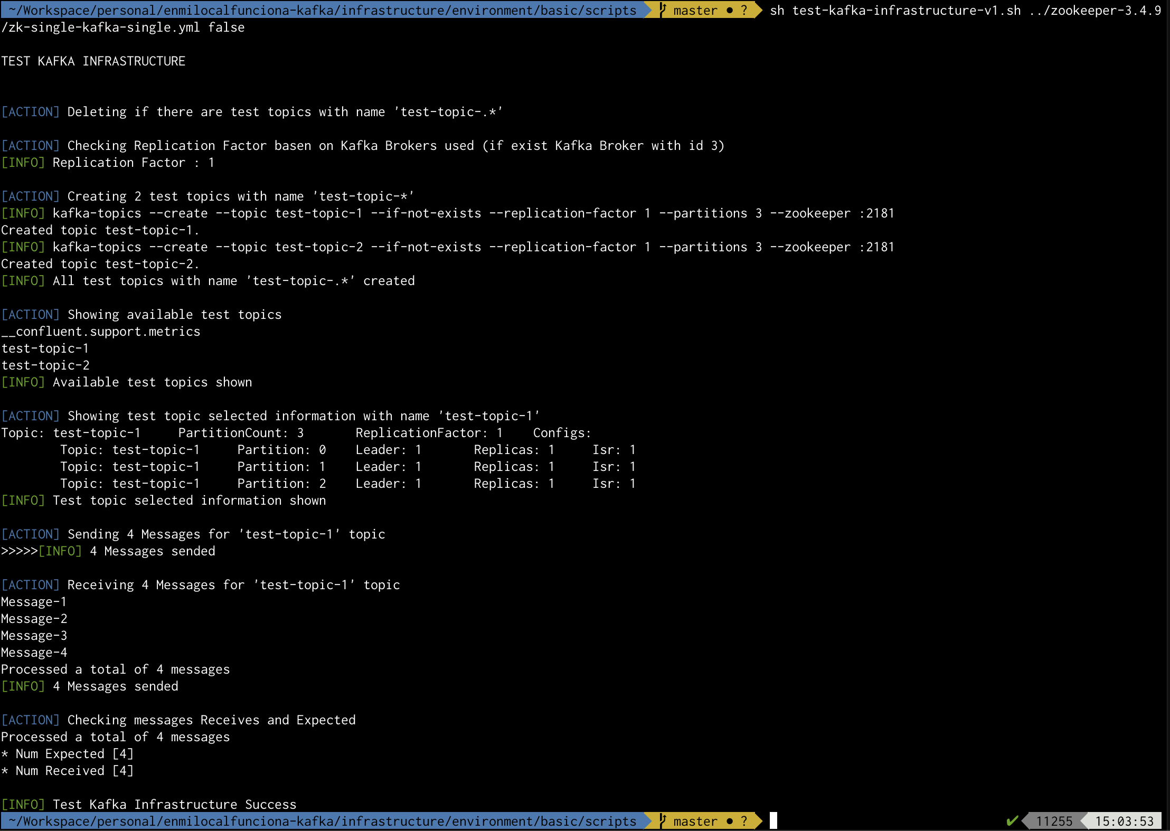The height and width of the screenshot is (831, 1170).
Task: Click the untracked '?' marker in top prompt
Action: point(744,10)
